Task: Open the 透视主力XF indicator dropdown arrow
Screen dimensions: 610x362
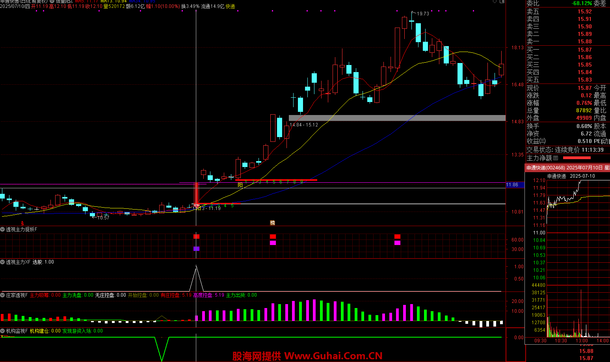Action: [x=2, y=262]
